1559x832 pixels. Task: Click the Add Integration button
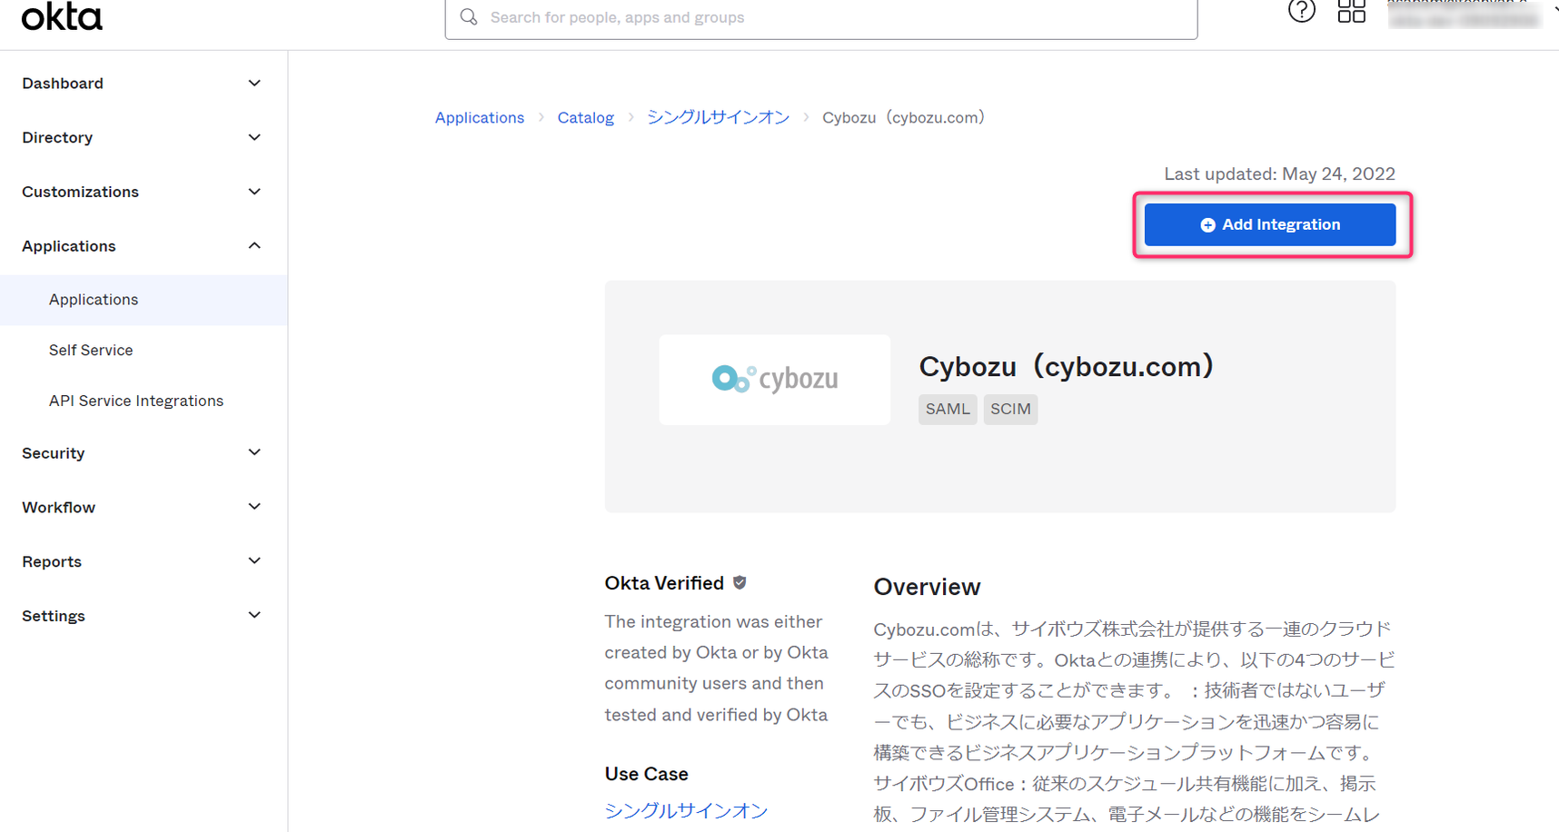point(1270,224)
